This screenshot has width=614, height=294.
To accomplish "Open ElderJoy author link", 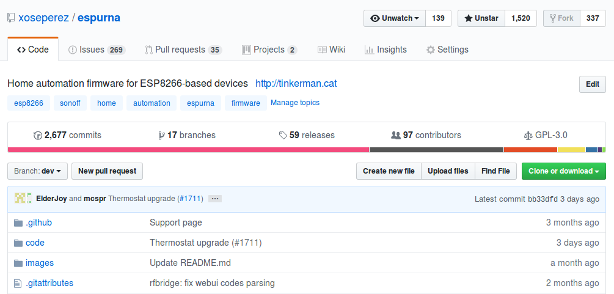I will point(51,199).
